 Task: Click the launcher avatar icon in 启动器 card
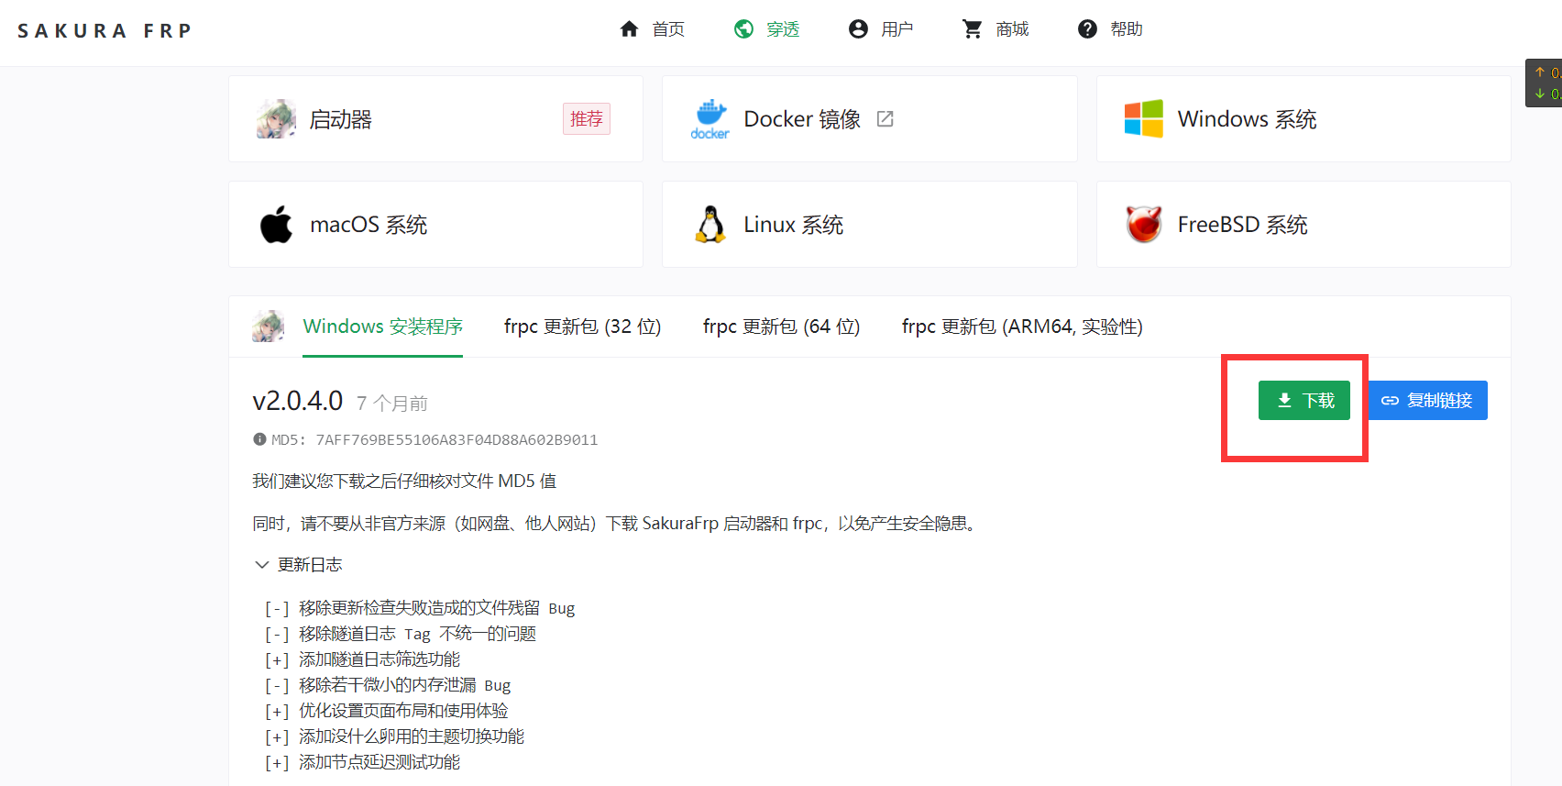(276, 119)
